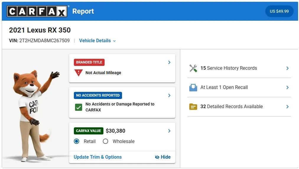Viewport: 299px width, 169px height.
Task: Open Service History Records chevron
Action: click(287, 68)
